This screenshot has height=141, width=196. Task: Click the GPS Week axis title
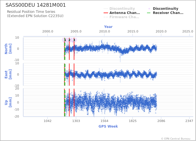[108, 126]
